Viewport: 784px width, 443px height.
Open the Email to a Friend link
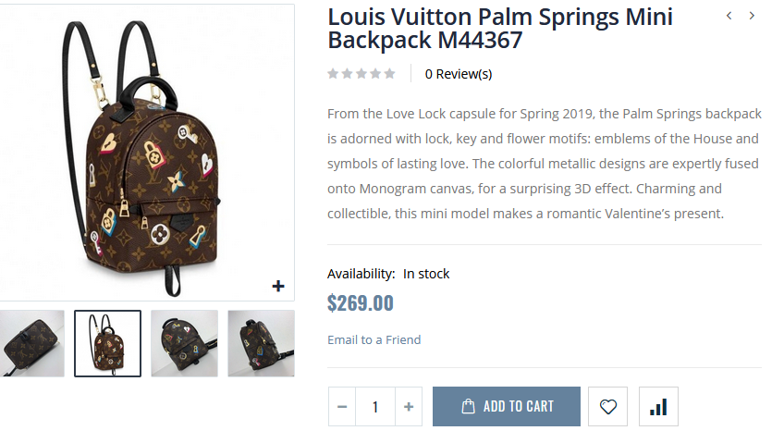click(x=374, y=339)
